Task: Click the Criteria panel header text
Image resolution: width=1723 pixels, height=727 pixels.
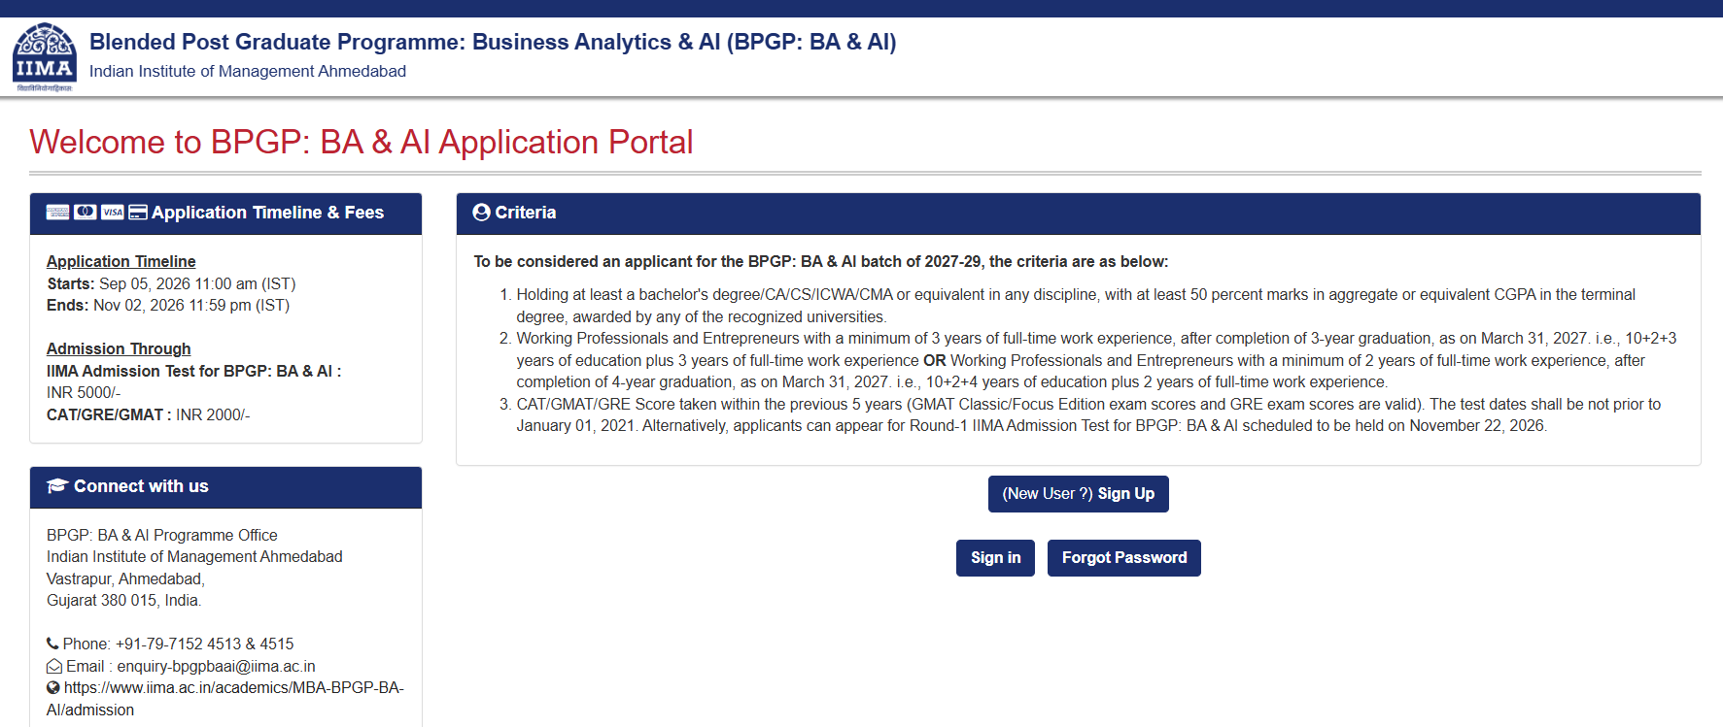Action: [526, 213]
